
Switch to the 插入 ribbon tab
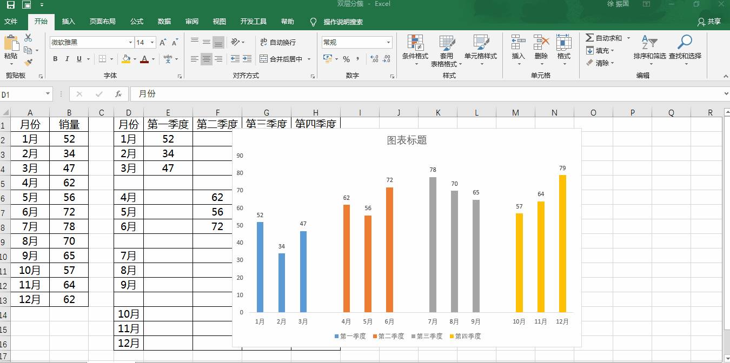(x=69, y=22)
